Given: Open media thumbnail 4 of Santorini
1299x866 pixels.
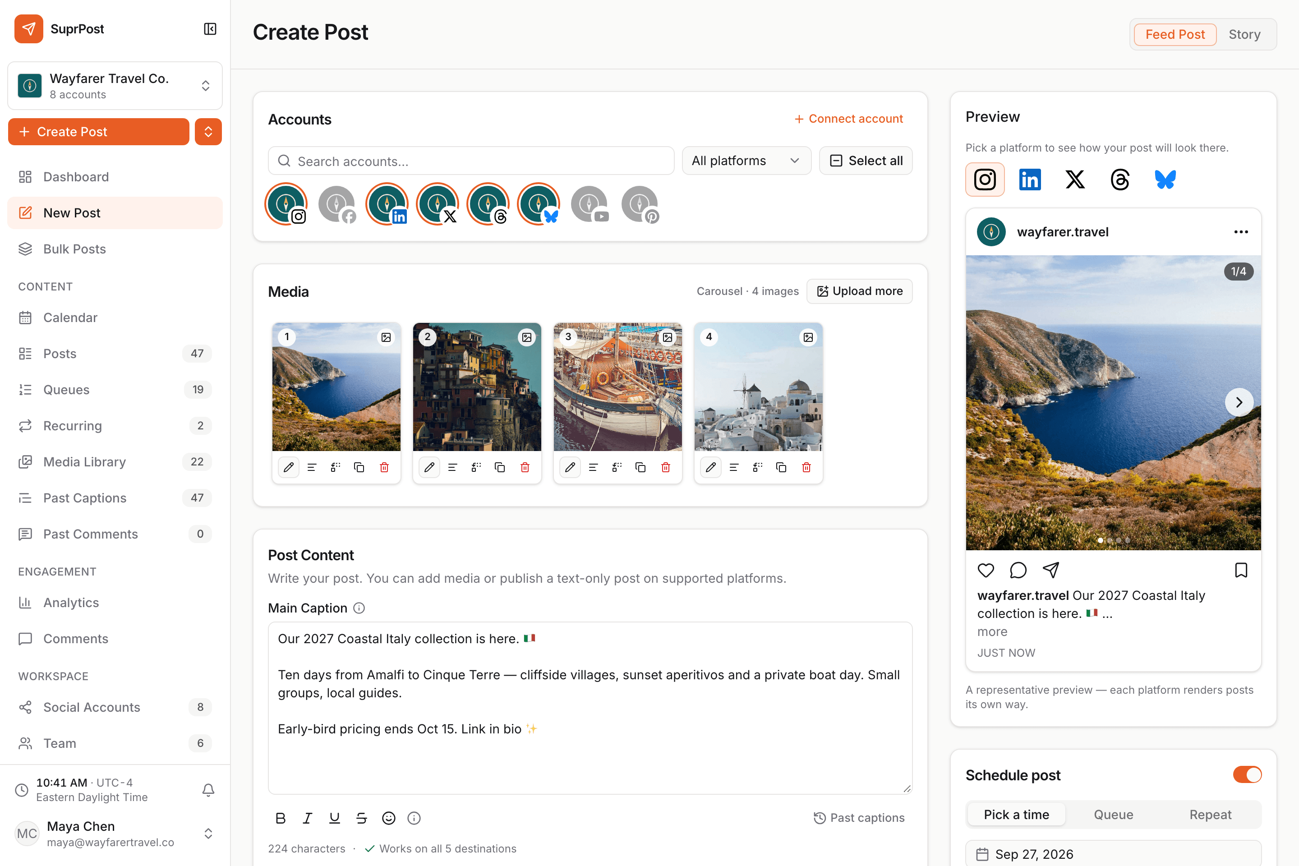Looking at the screenshot, I should click(x=758, y=387).
